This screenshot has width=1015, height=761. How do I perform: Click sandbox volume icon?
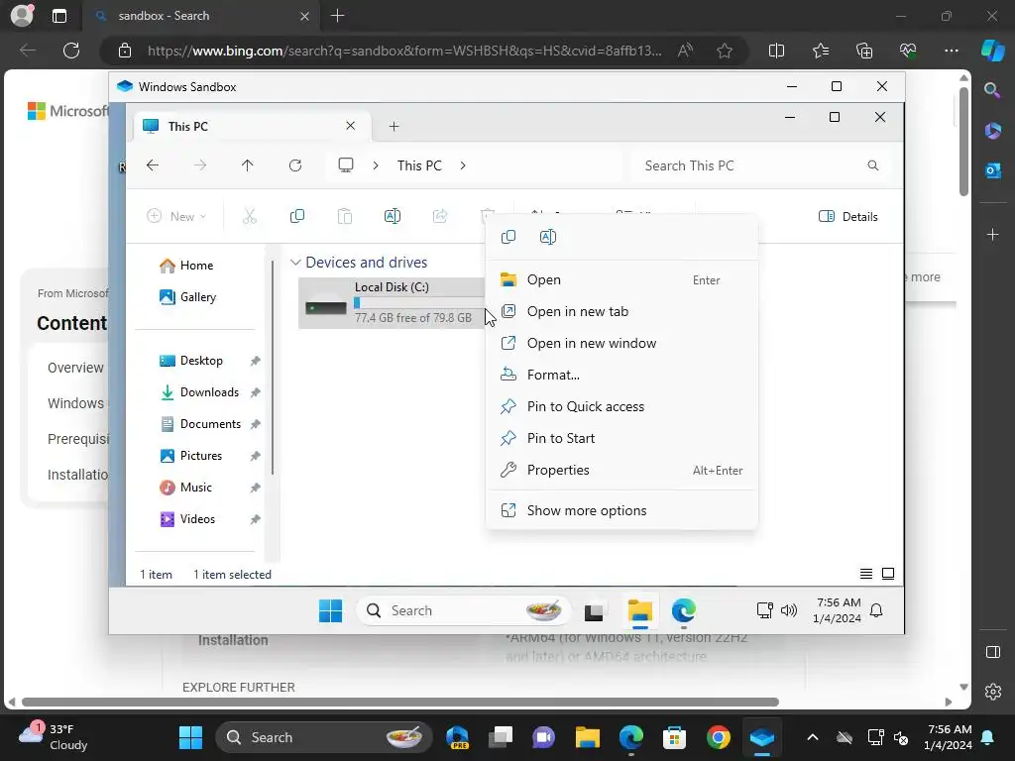click(789, 610)
